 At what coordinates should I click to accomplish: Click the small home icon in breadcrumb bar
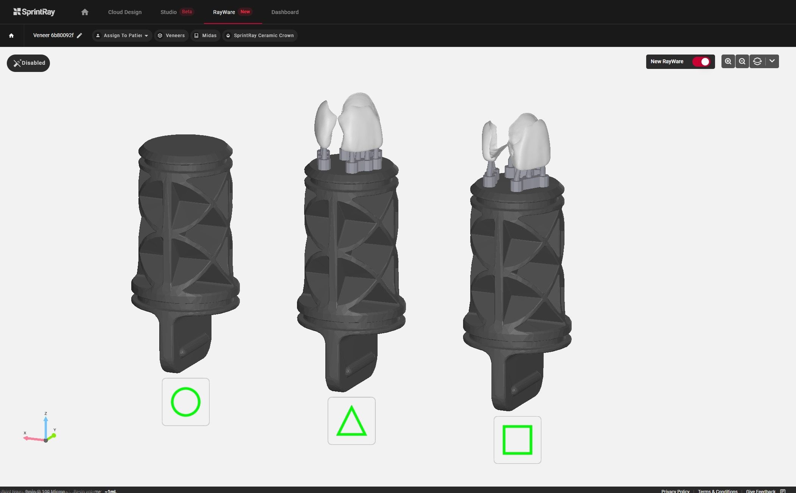pos(11,36)
